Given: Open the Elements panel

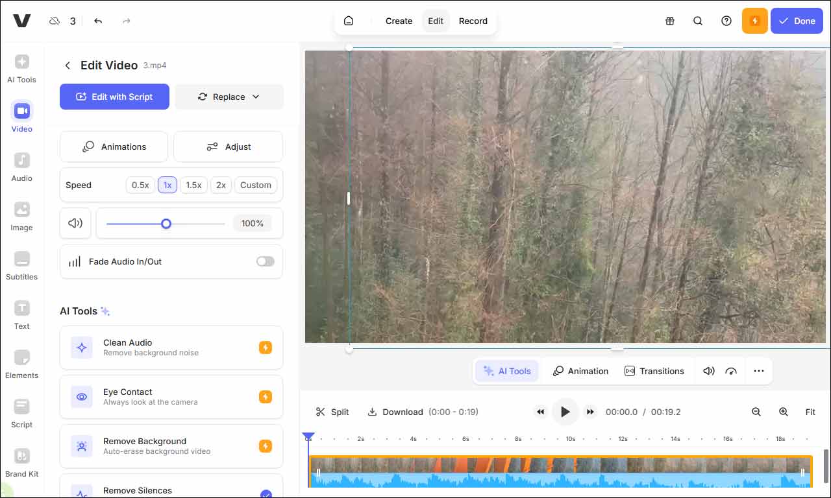Looking at the screenshot, I should 21,364.
